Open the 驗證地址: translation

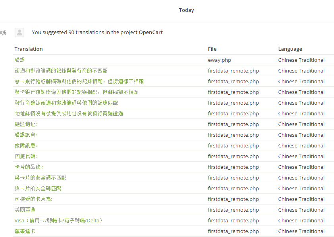coord(26,124)
